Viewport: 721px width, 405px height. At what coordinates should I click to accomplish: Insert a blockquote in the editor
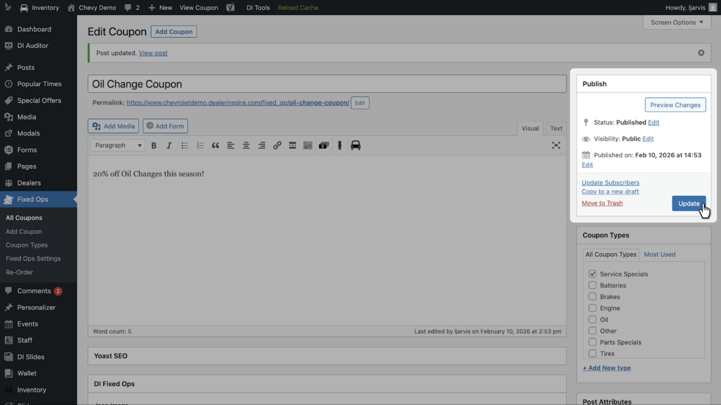tap(215, 145)
